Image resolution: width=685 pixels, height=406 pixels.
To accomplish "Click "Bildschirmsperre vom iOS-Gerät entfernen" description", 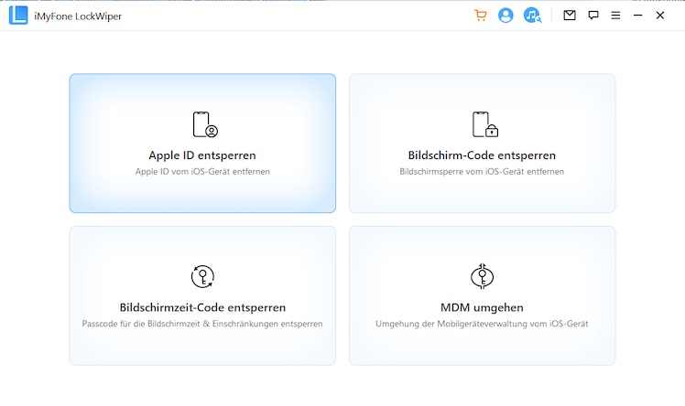I will coord(482,172).
